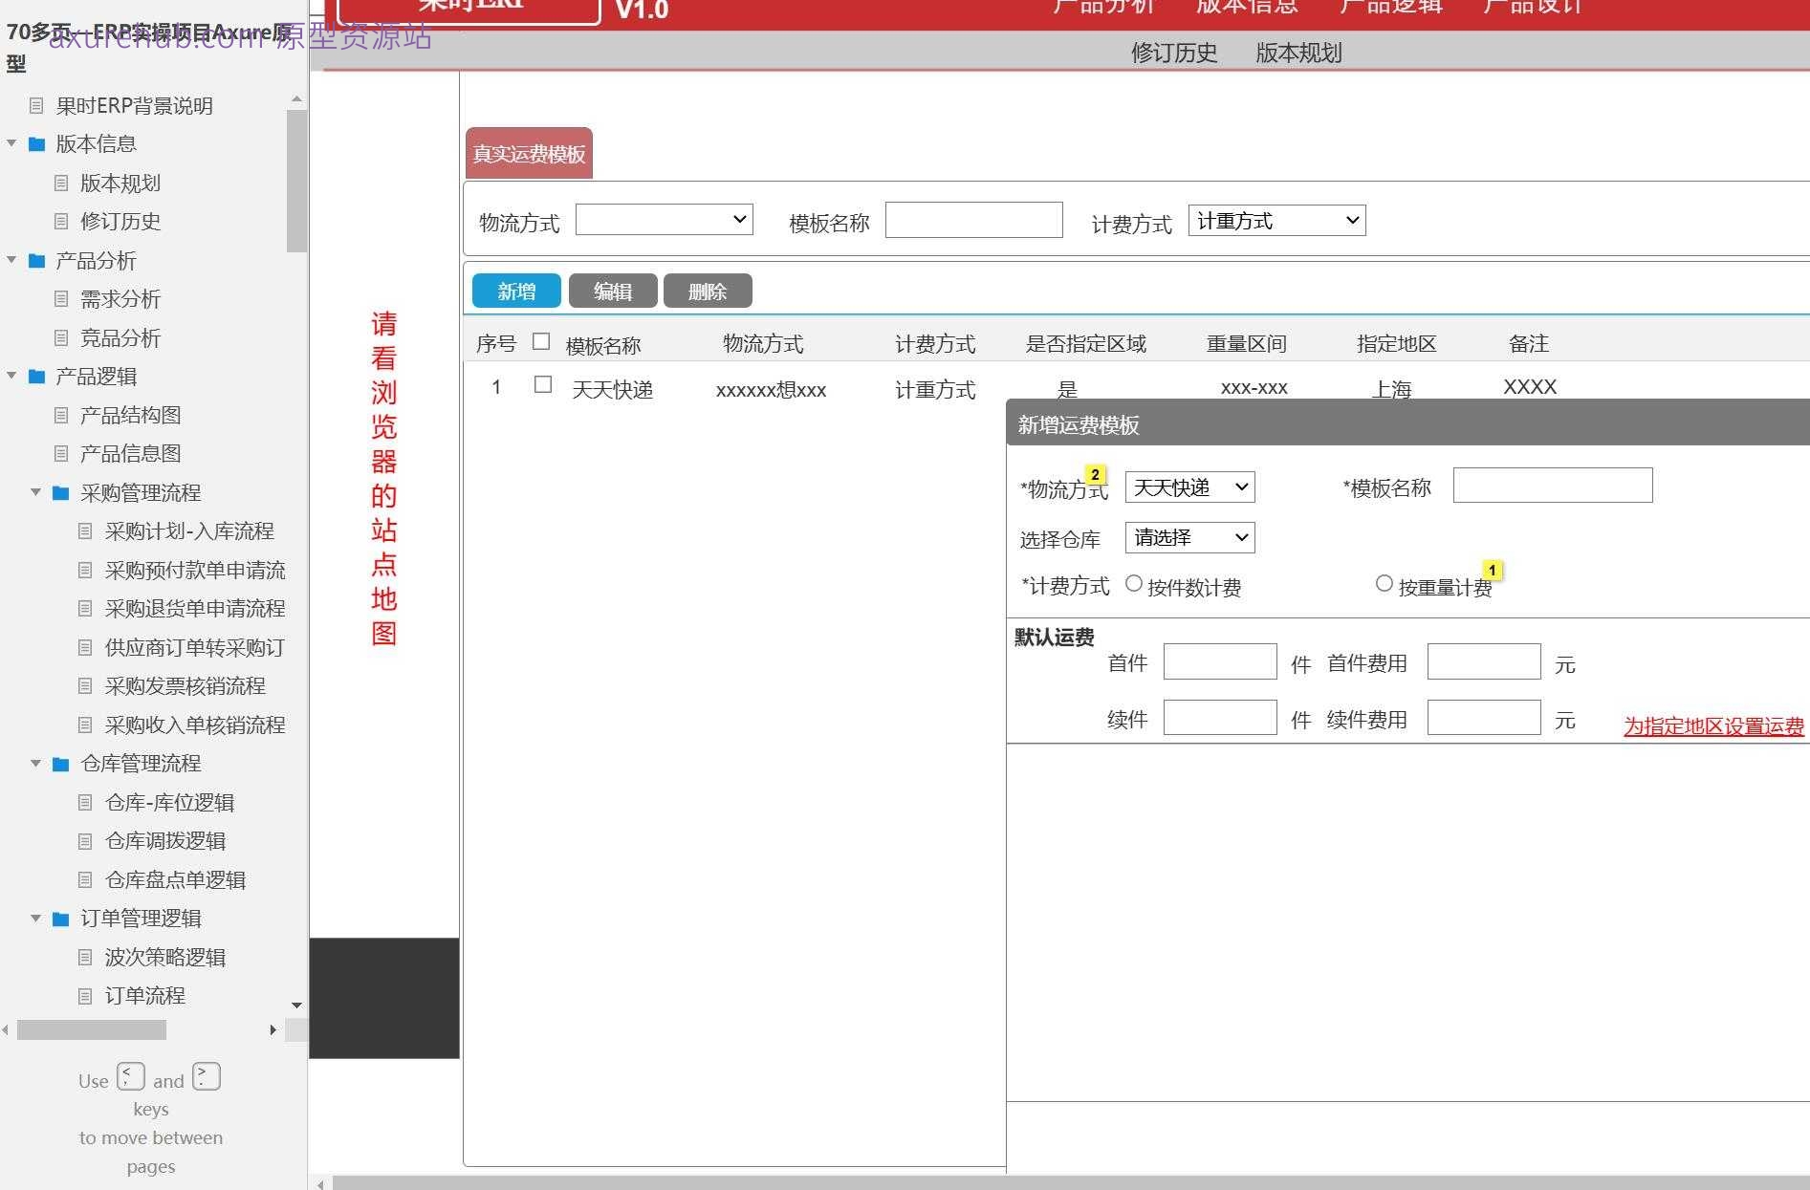Viewport: 1810px width, 1190px height.
Task: Click the 仓库管理流程 folder icon
Action: (x=61, y=764)
